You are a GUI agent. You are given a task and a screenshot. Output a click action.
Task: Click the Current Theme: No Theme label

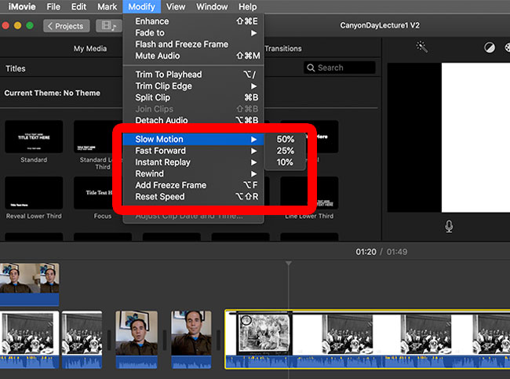pos(52,93)
